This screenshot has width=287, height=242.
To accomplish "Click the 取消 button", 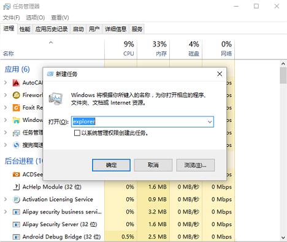I will pyautogui.click(x=153, y=165).
